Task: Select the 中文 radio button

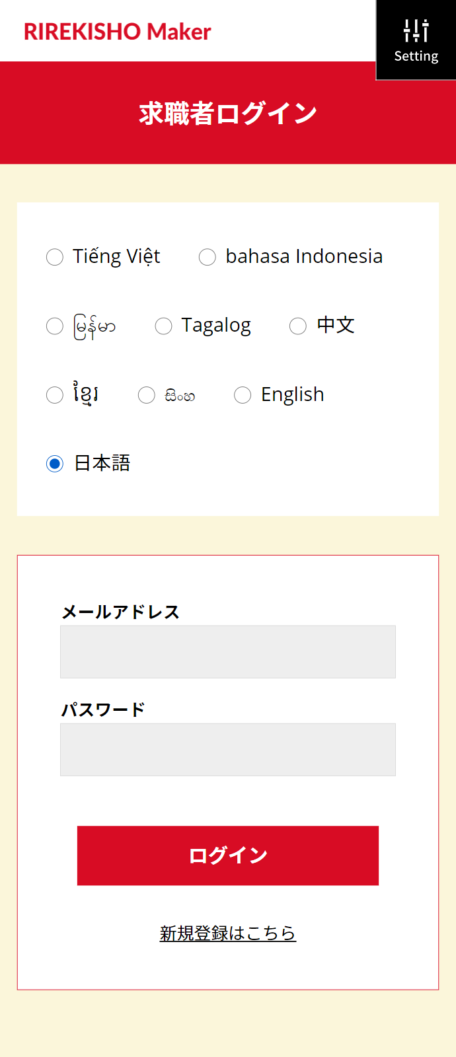Action: [298, 326]
